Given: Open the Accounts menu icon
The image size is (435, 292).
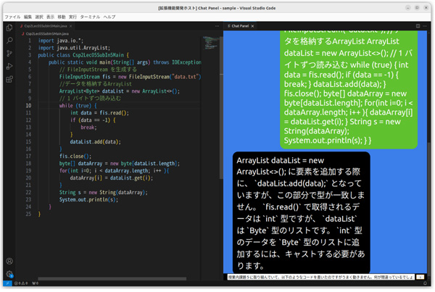Looking at the screenshot, I should pos(9,261).
